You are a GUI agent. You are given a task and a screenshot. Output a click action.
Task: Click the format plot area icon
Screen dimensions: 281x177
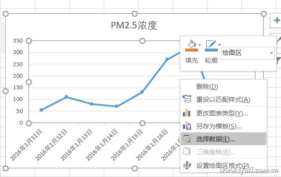(187, 165)
